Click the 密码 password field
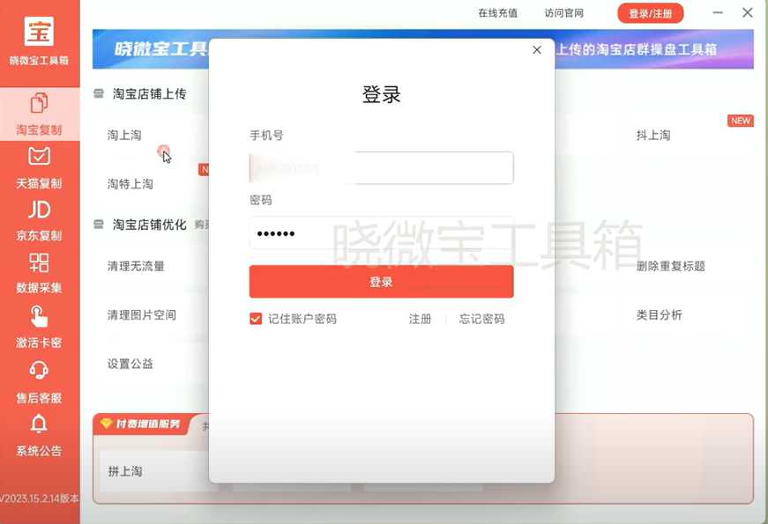The height and width of the screenshot is (524, 768). tap(381, 233)
